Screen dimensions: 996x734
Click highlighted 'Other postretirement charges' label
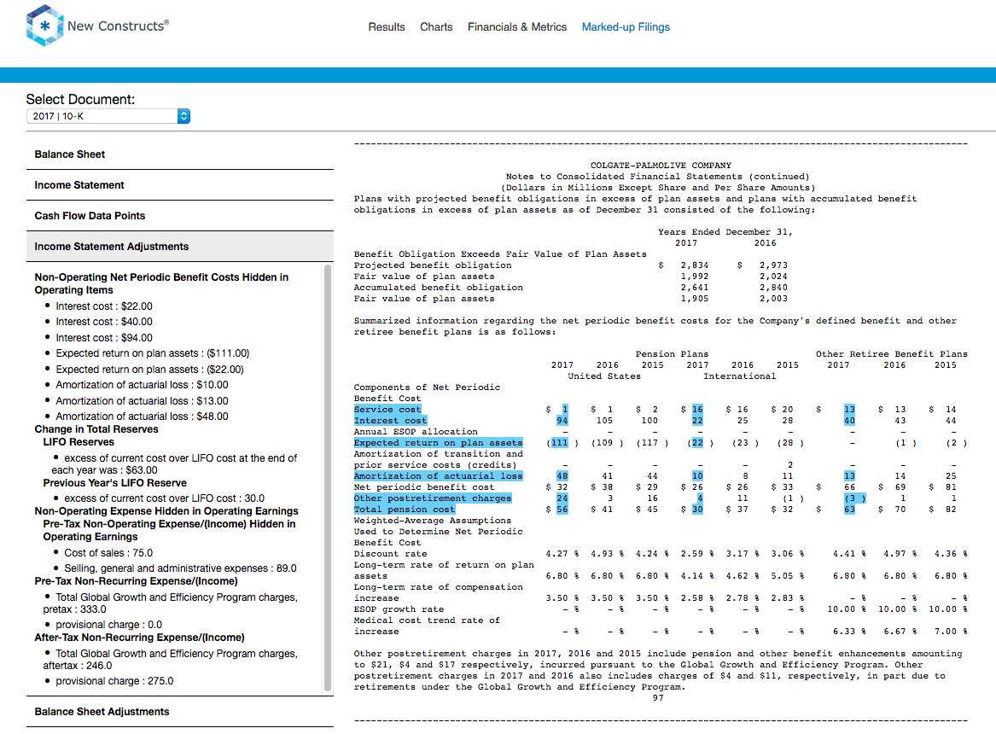point(433,498)
